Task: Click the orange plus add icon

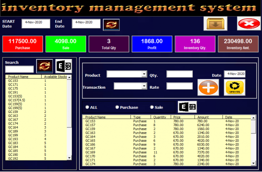Action: coord(208,87)
